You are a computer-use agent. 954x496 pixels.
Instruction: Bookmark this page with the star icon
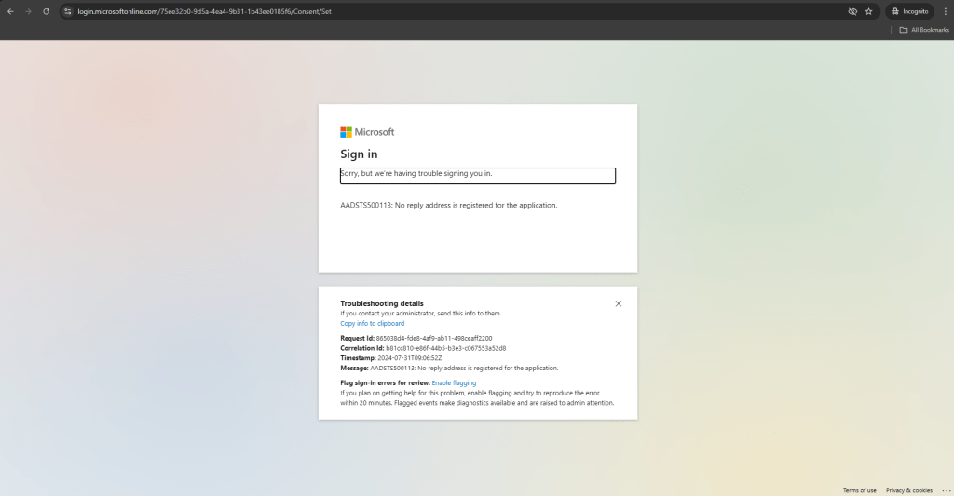click(x=868, y=11)
